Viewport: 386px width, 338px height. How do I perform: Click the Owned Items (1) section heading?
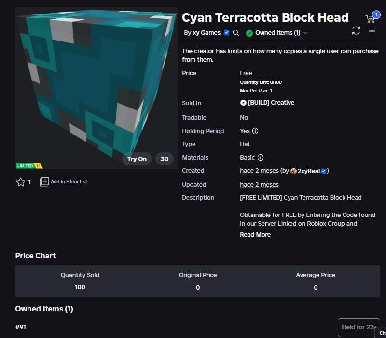(44, 309)
